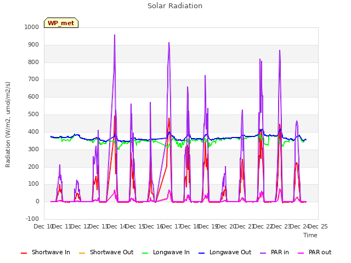The image size is (351, 263).
Task: Click the PAR in peak near Dec 16
Action: (x=169, y=43)
